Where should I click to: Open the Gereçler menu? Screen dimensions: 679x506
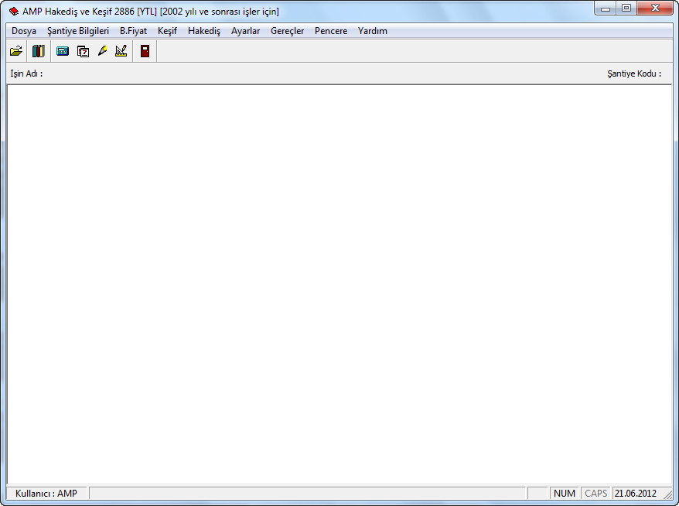pyautogui.click(x=287, y=31)
